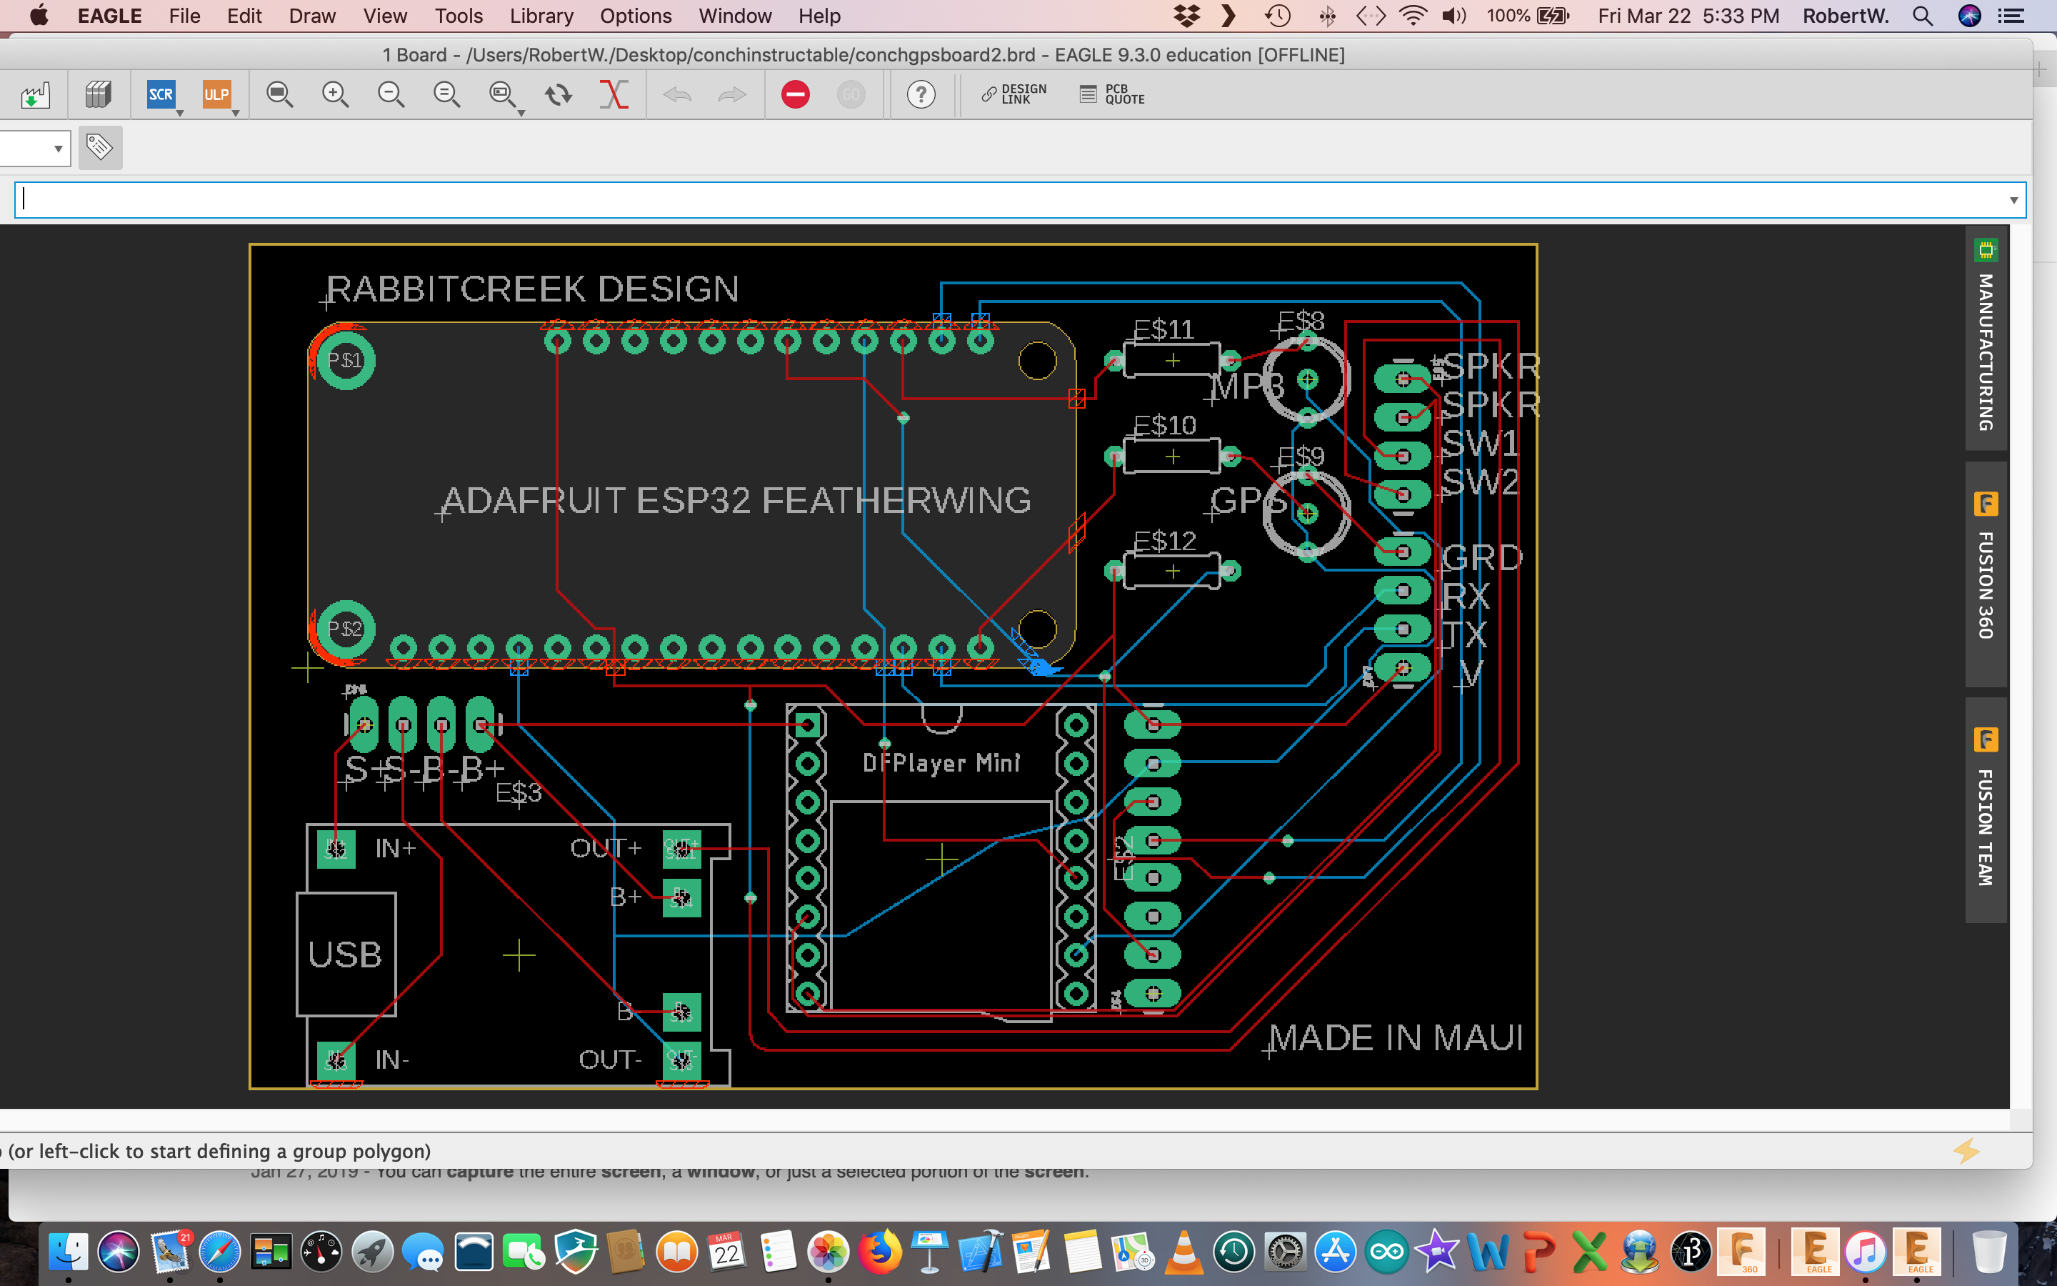This screenshot has width=2057, height=1286.
Task: Expand the SCR script dropdown arrow
Action: 180,113
